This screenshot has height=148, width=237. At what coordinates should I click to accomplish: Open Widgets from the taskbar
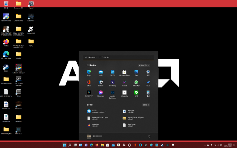point(80,145)
